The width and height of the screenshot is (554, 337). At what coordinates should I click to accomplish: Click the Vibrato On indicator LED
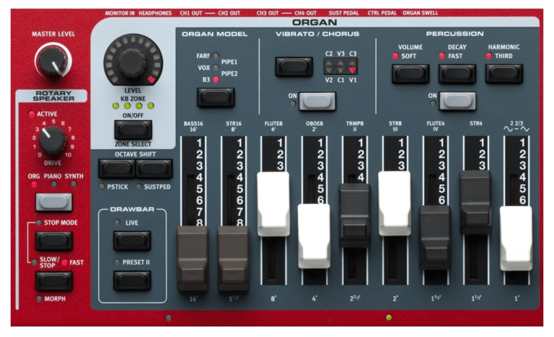[x=293, y=104]
